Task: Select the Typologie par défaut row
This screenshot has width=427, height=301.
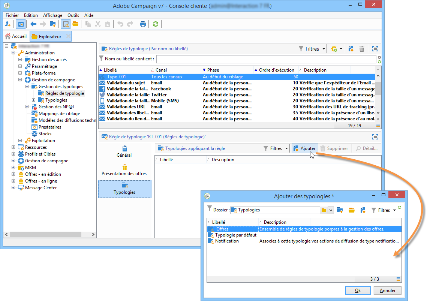Action: 304,235
